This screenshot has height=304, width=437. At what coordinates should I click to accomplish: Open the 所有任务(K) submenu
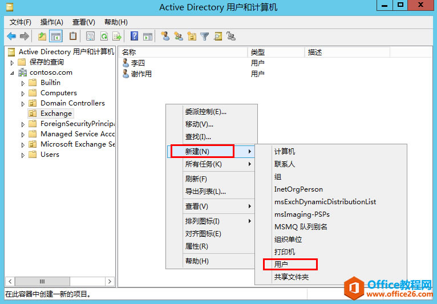pos(212,164)
